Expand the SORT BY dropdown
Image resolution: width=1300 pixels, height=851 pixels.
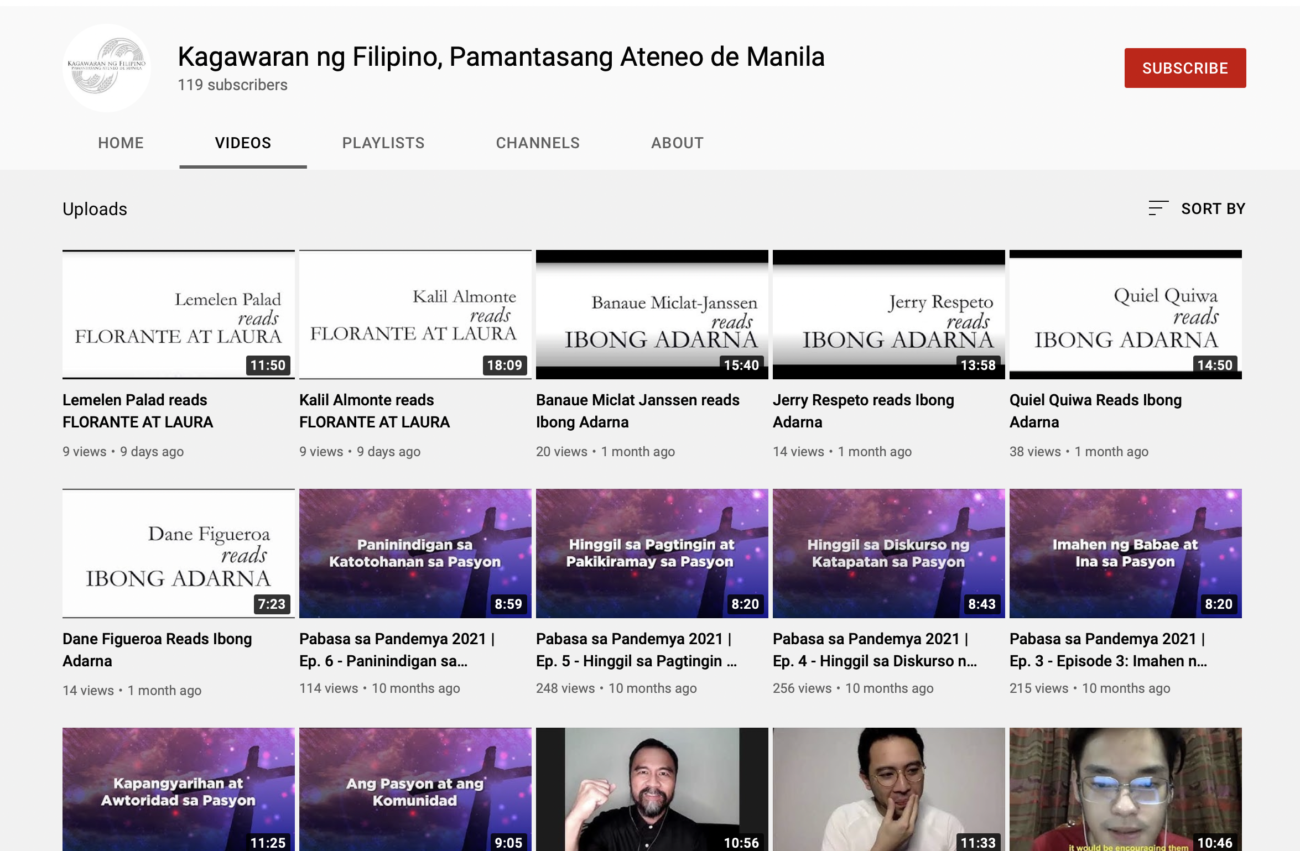coord(1214,208)
